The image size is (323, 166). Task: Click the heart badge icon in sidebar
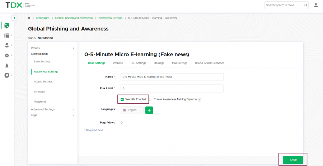point(7,75)
